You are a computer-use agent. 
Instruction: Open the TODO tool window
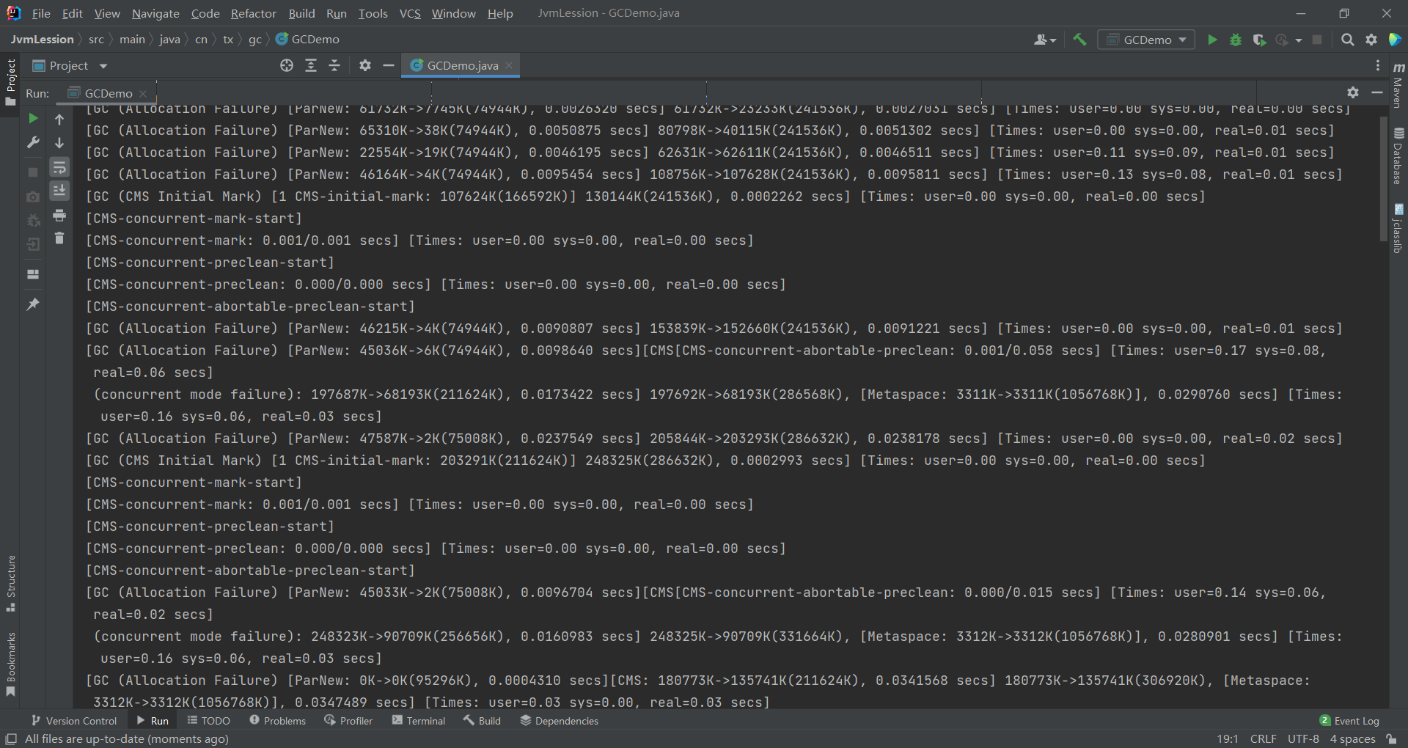(x=209, y=721)
